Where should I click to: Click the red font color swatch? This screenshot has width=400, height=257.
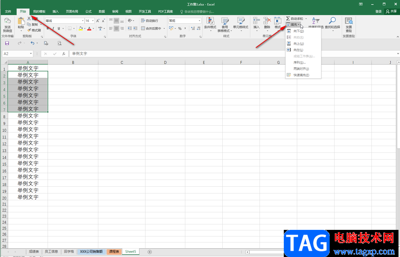pos(89,28)
